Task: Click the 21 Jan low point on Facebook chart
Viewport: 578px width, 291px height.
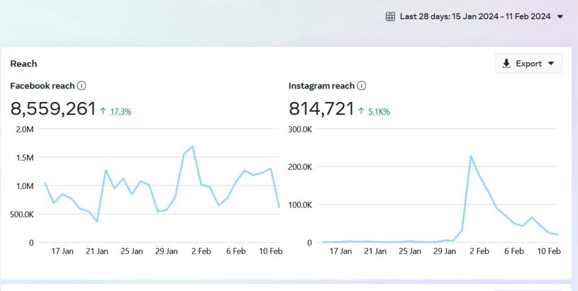Action: (x=97, y=221)
